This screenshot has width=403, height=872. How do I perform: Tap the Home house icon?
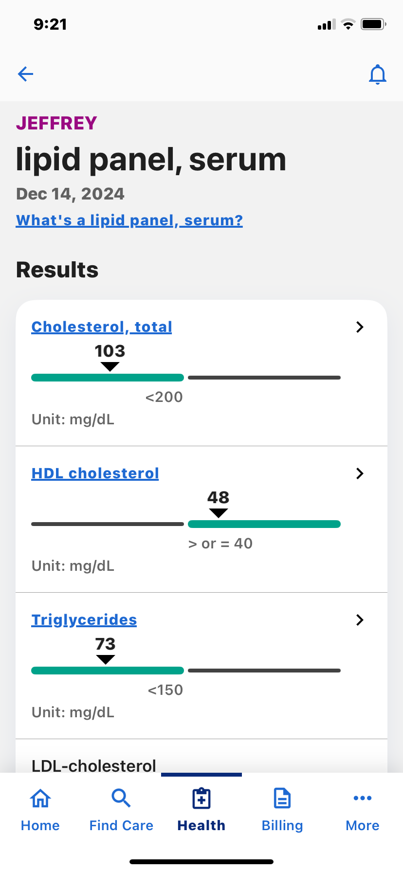click(40, 799)
